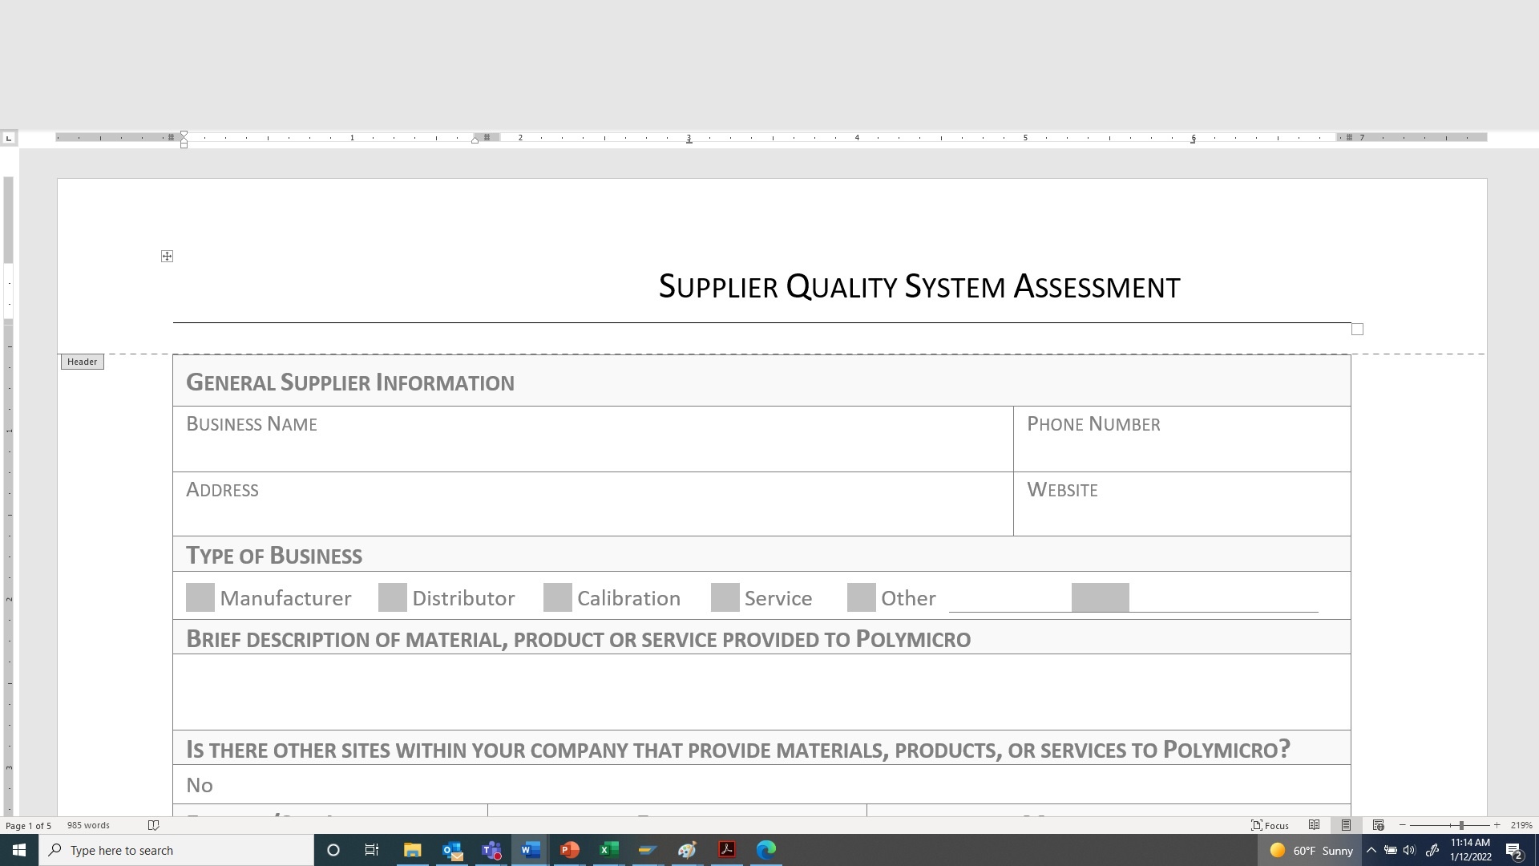The height and width of the screenshot is (866, 1539).
Task: Open Excel from taskbar
Action: coord(608,850)
